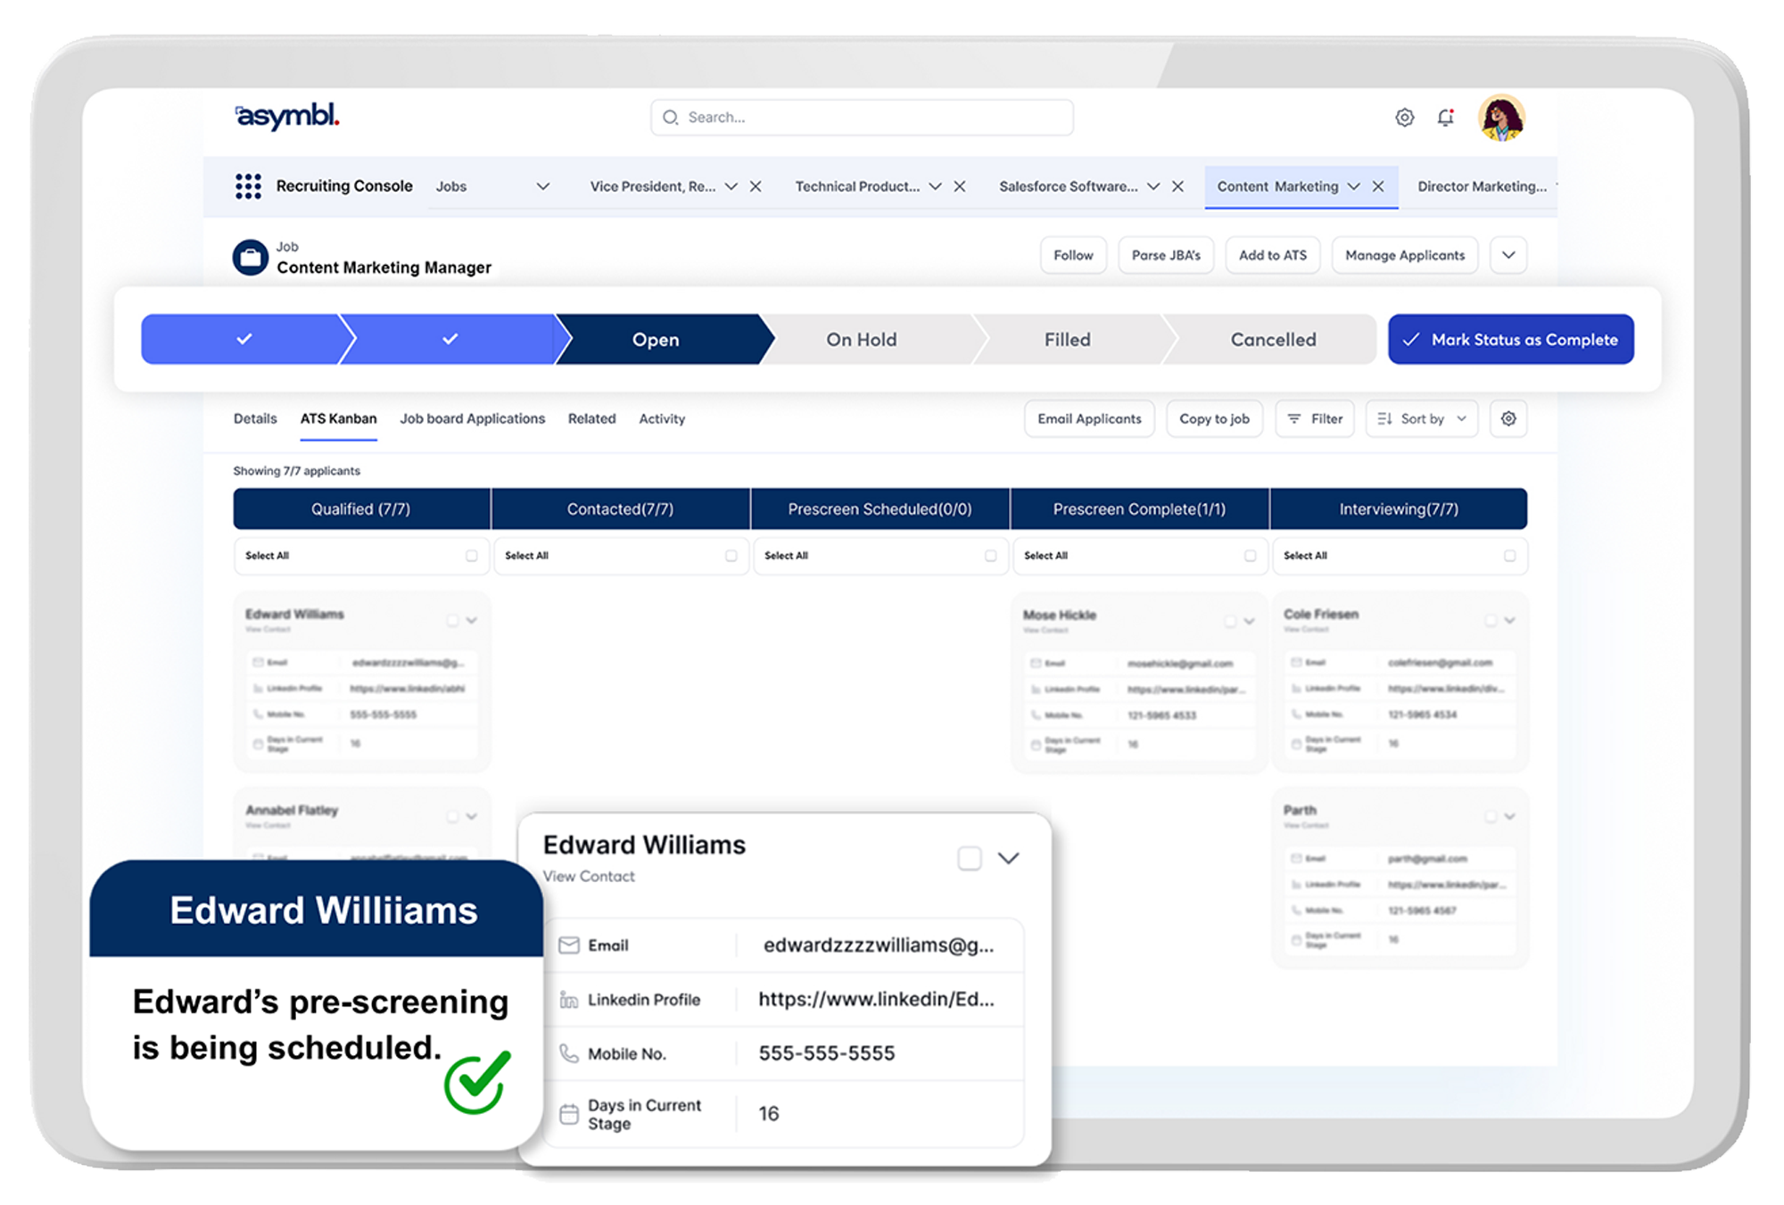Click the settings gear in top header
The height and width of the screenshot is (1205, 1784).
[1404, 118]
